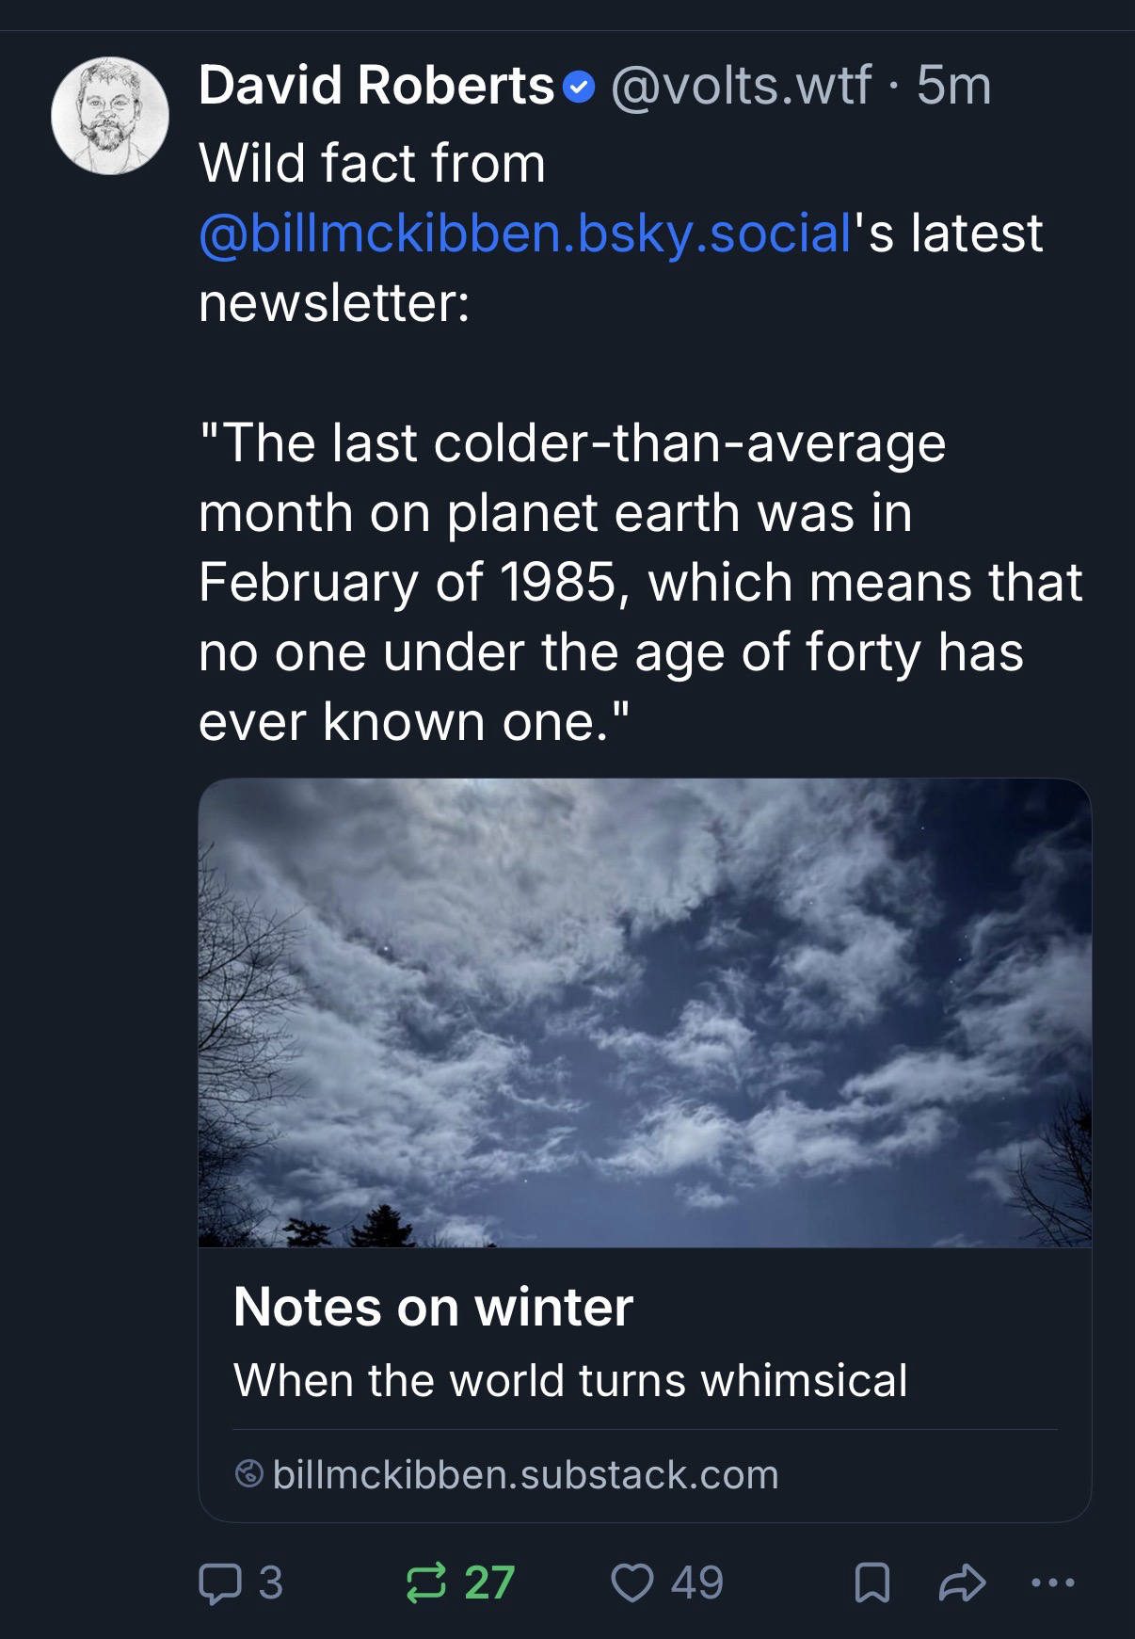The image size is (1135, 1639).
Task: Click the David Roberts display name
Action: coord(376,87)
